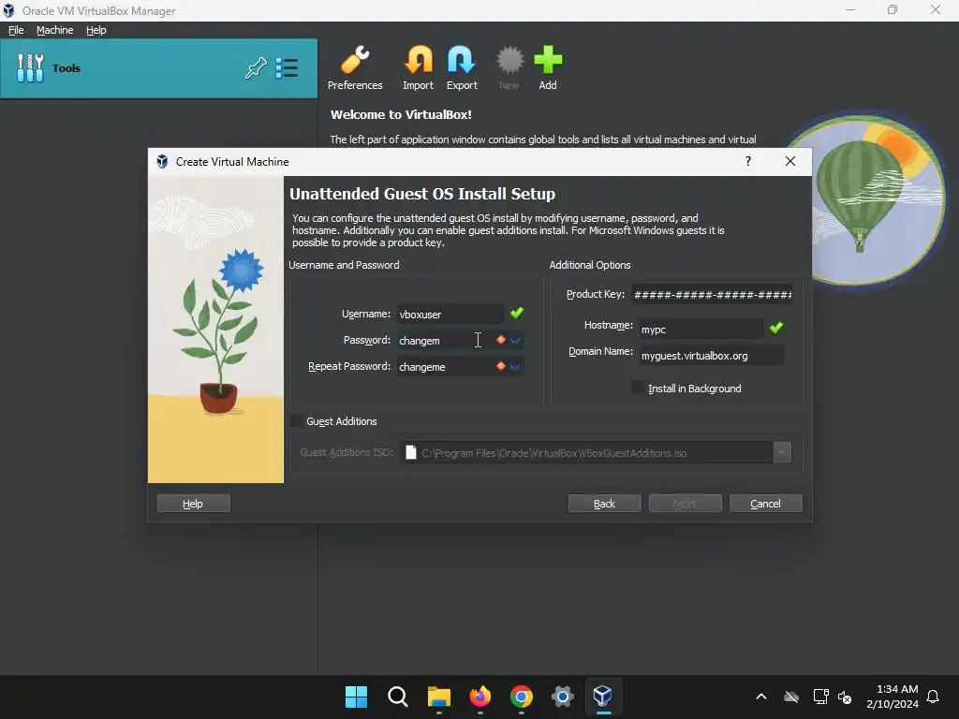Click the Repeat Password error warning icon
The height and width of the screenshot is (719, 959).
tap(500, 366)
